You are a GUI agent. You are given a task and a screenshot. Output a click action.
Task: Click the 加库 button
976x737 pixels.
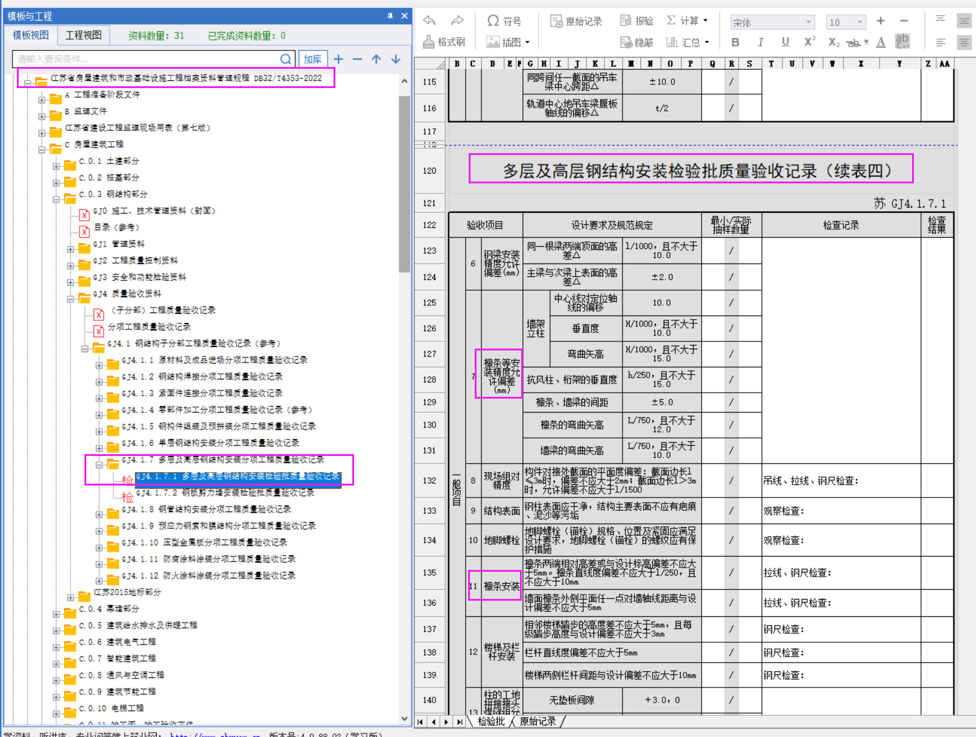click(312, 59)
